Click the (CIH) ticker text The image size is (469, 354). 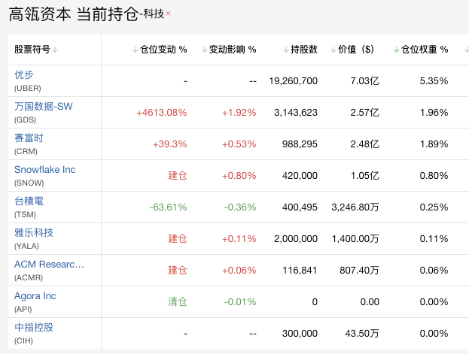23,341
